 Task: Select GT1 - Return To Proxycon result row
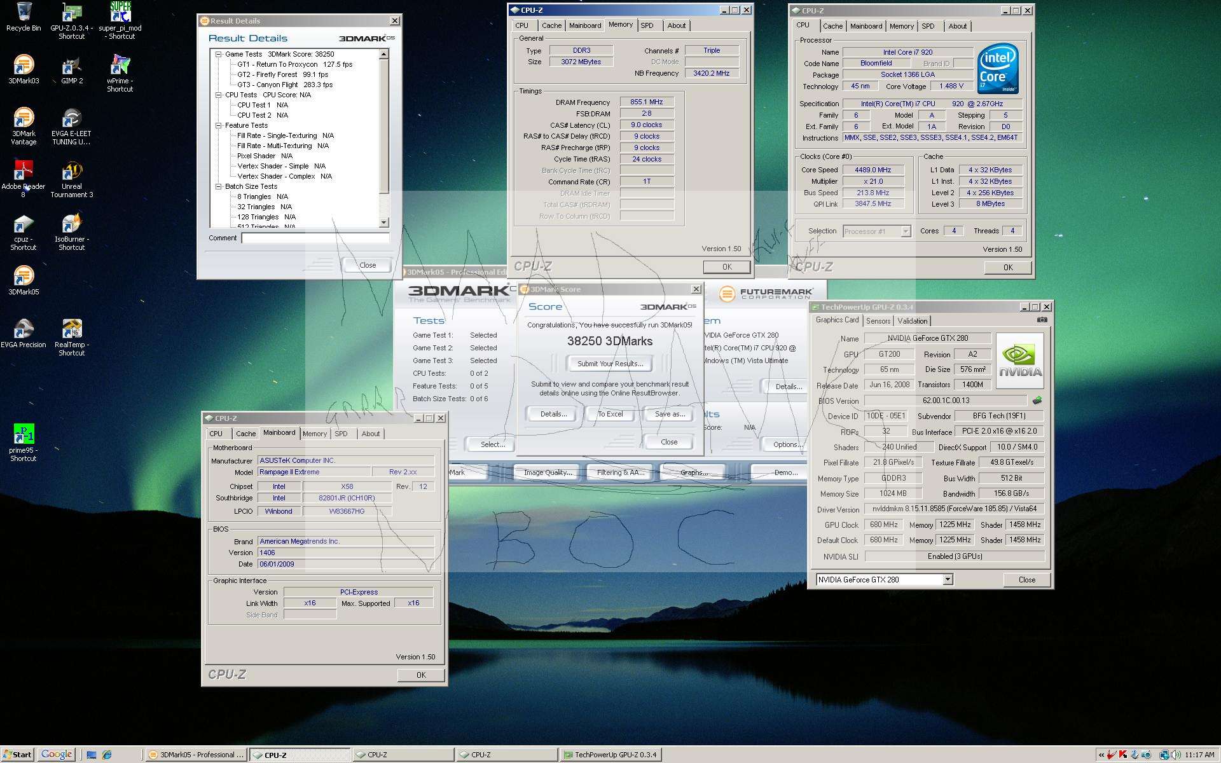pos(294,64)
